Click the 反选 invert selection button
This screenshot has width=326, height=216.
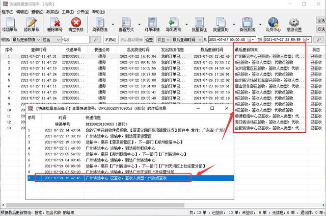[321, 29]
